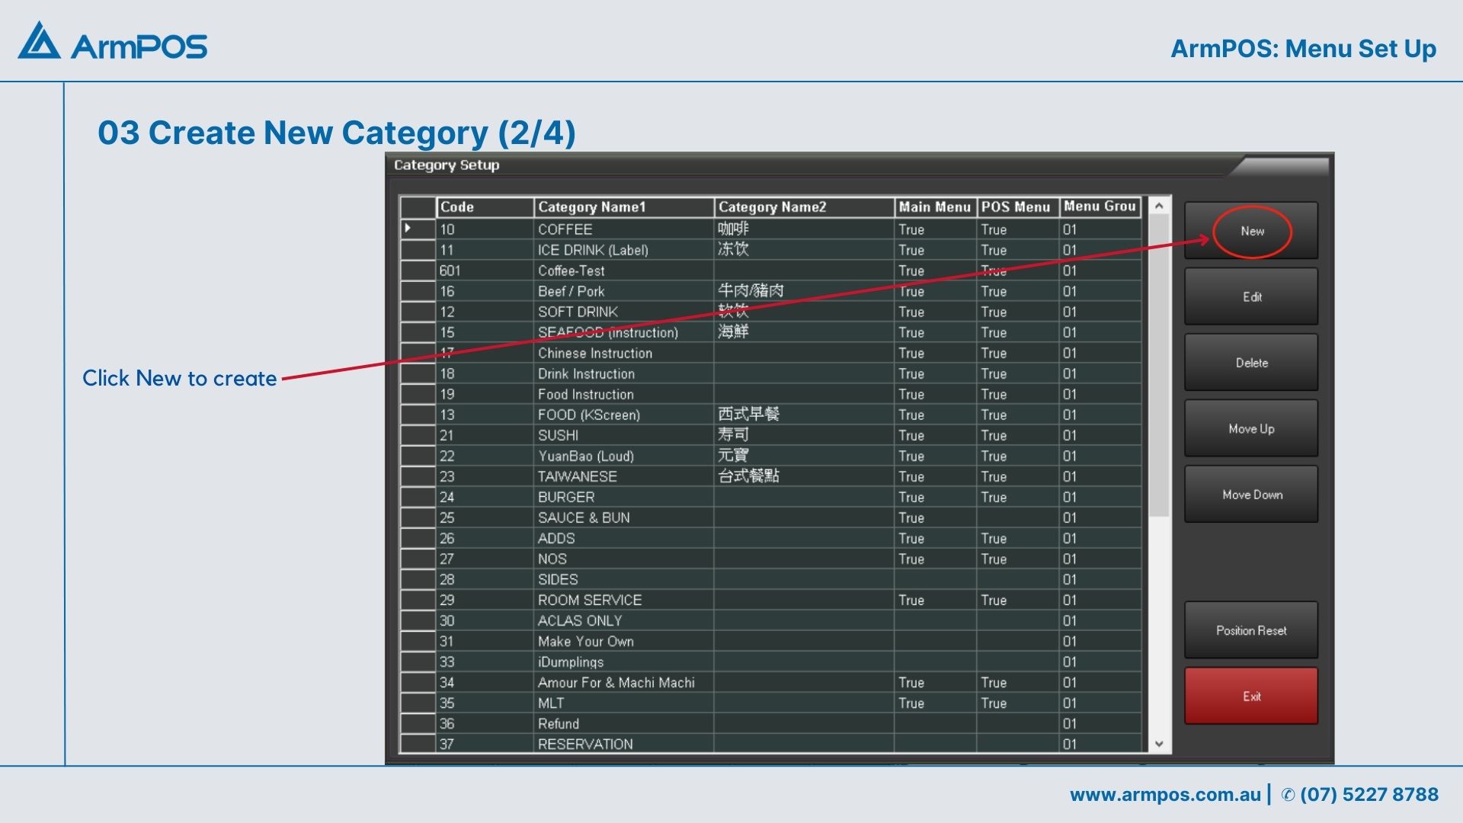The image size is (1463, 823).
Task: Click the red Exit button
Action: pyautogui.click(x=1251, y=696)
